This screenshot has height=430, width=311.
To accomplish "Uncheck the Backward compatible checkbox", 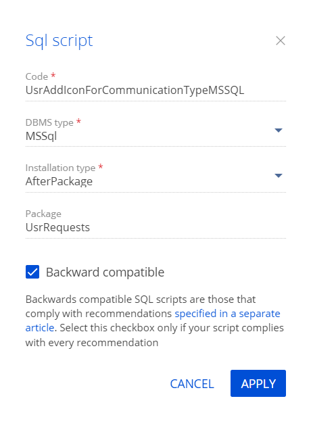I will 32,272.
